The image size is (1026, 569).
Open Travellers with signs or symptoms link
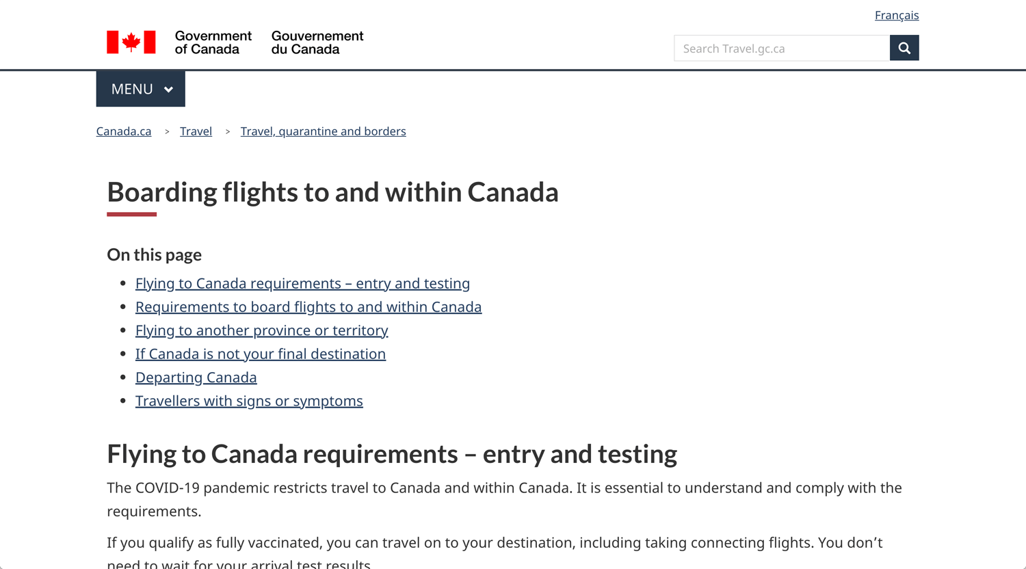pyautogui.click(x=249, y=401)
